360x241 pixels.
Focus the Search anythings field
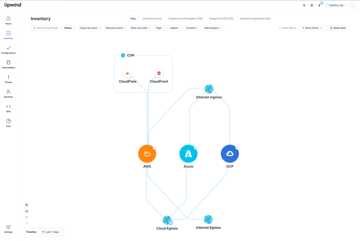pos(46,28)
